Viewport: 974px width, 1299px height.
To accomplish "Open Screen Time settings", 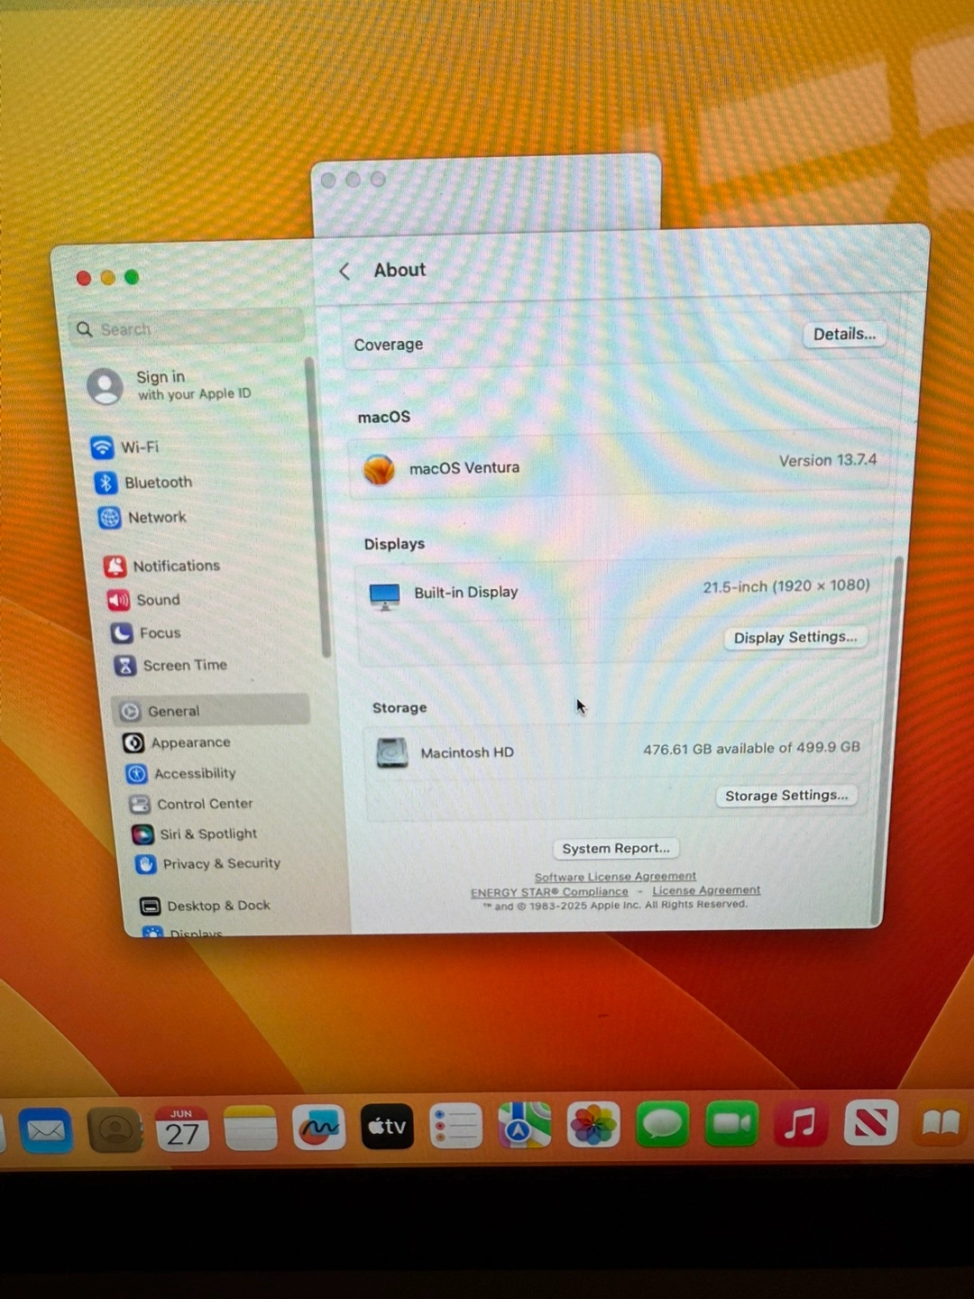I will (170, 666).
